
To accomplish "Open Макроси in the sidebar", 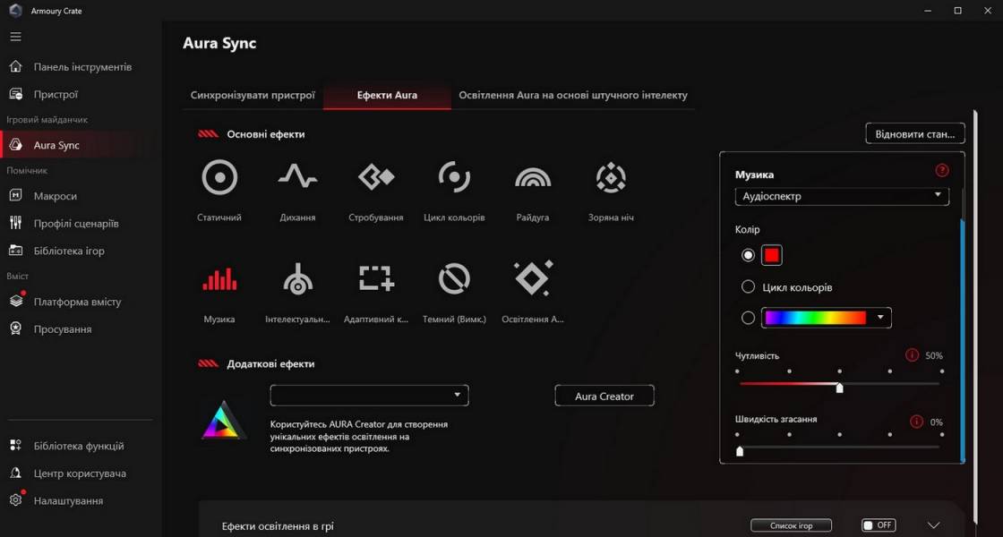I will pos(81,196).
